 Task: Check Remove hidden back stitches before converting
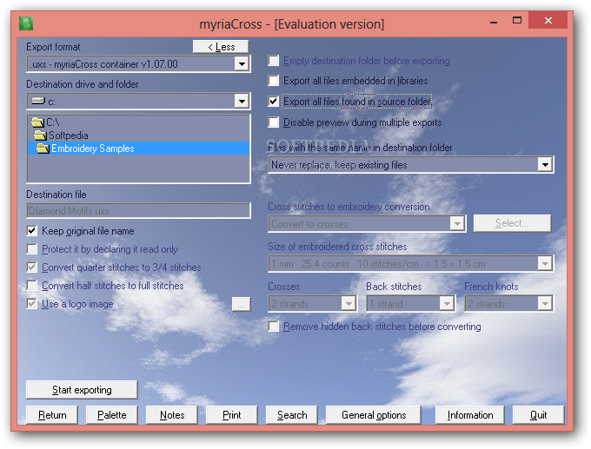273,327
